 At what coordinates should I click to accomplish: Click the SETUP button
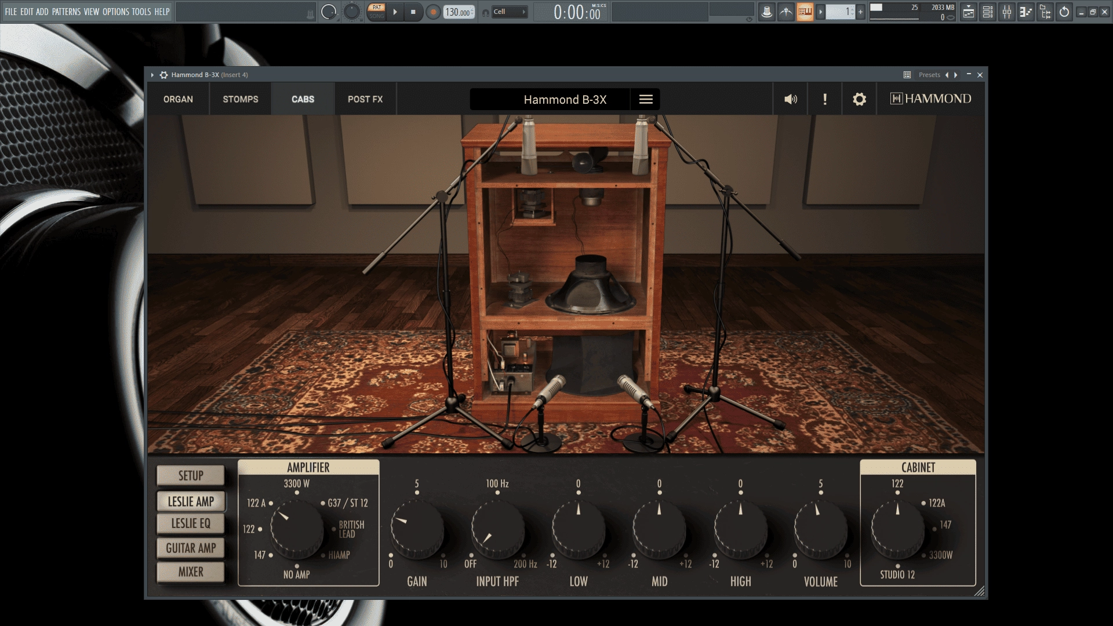191,475
